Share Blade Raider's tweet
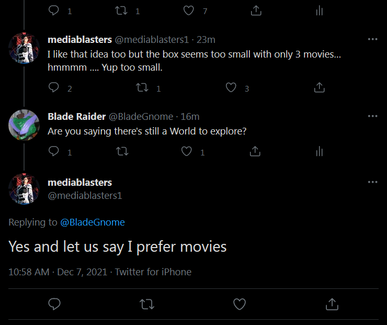This screenshot has height=325, width=387. coord(255,152)
